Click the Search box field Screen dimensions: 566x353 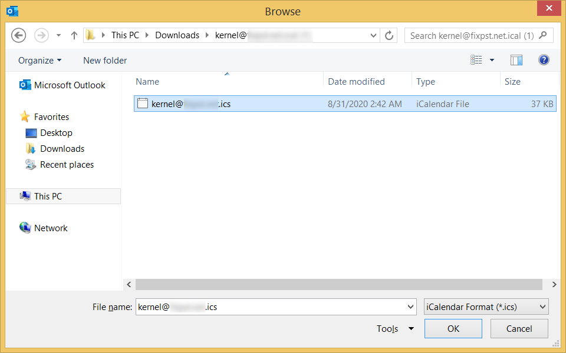(472, 35)
